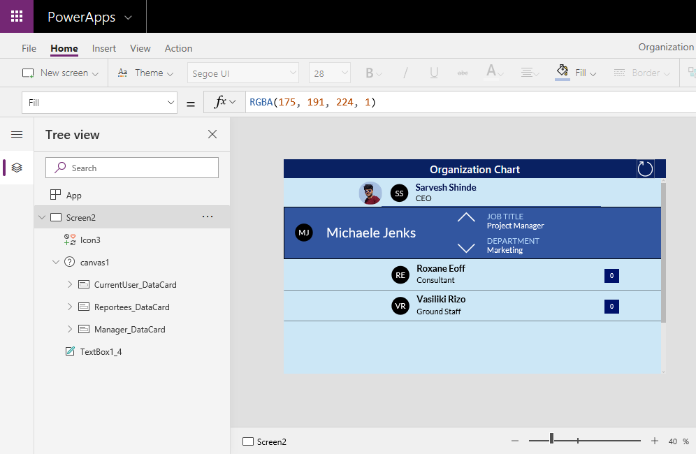The image size is (696, 454).
Task: Click the refresh icon in the Organization Chart header
Action: pos(644,168)
